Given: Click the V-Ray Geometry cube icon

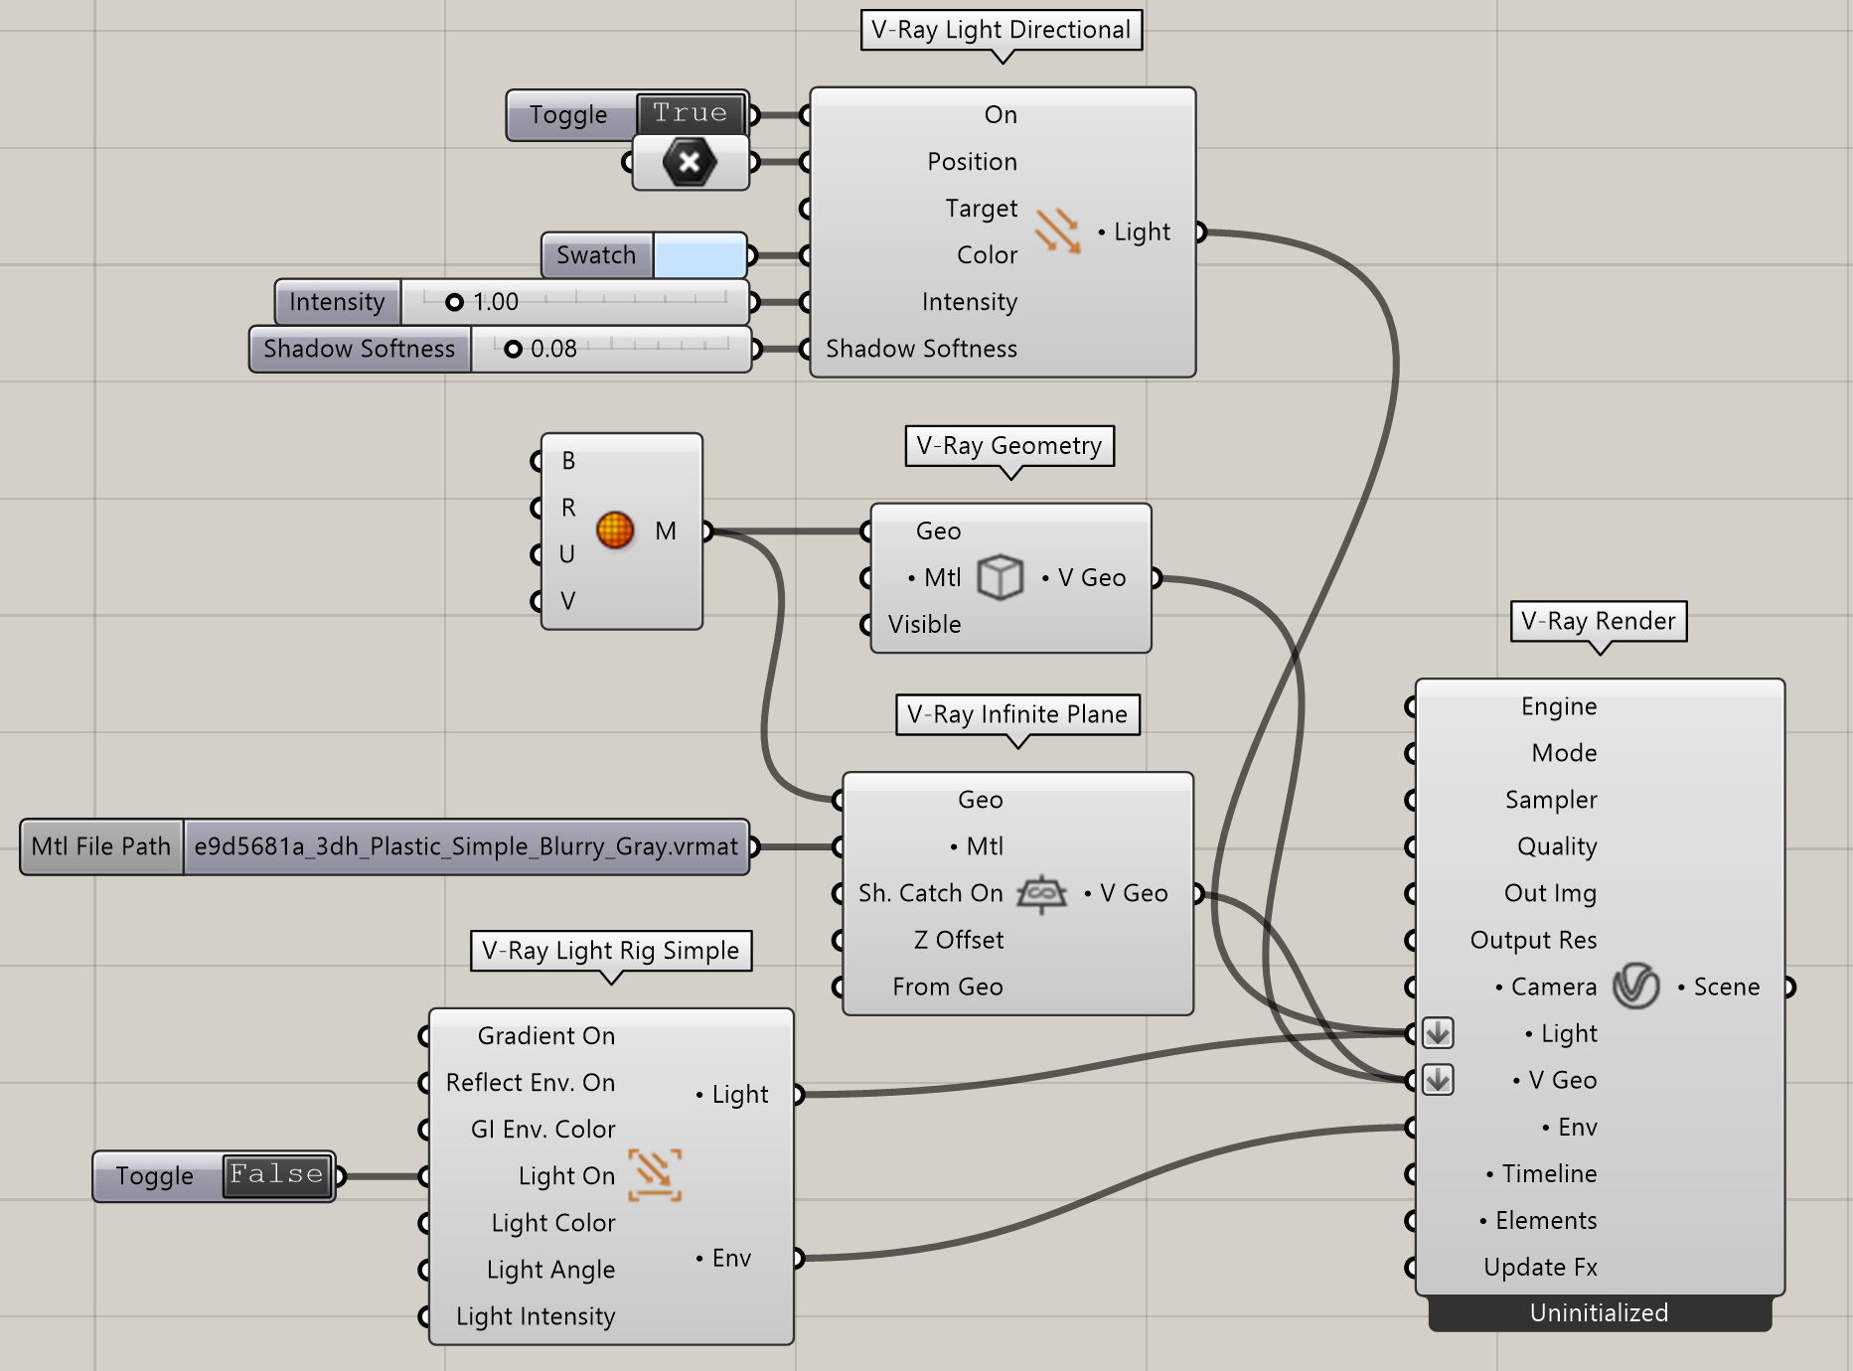Looking at the screenshot, I should [1000, 577].
